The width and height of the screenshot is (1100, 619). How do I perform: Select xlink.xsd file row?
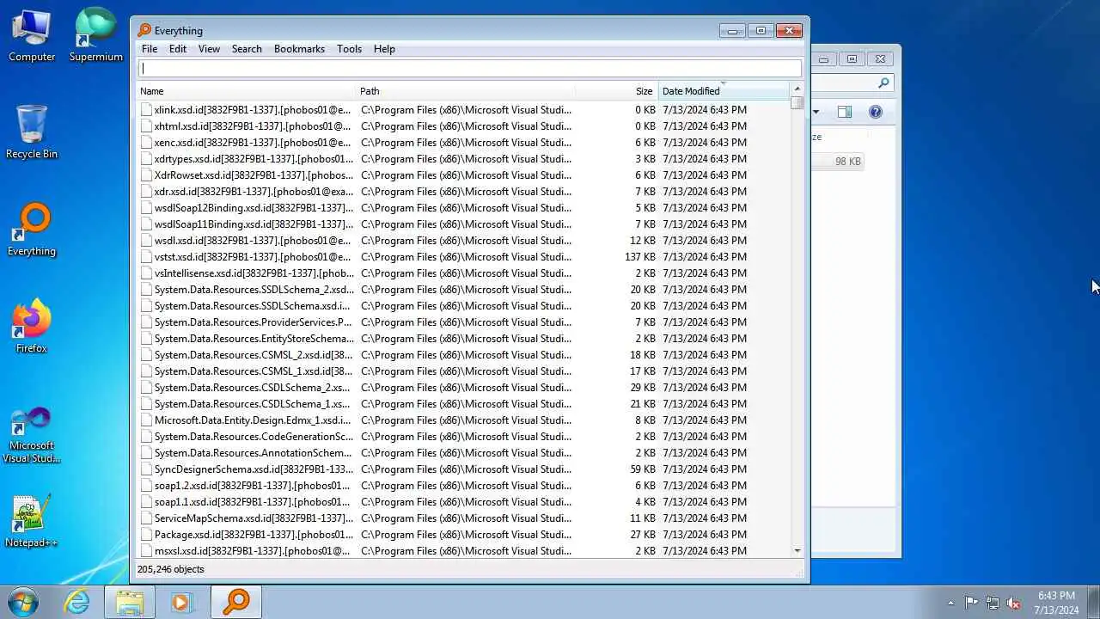click(463, 110)
